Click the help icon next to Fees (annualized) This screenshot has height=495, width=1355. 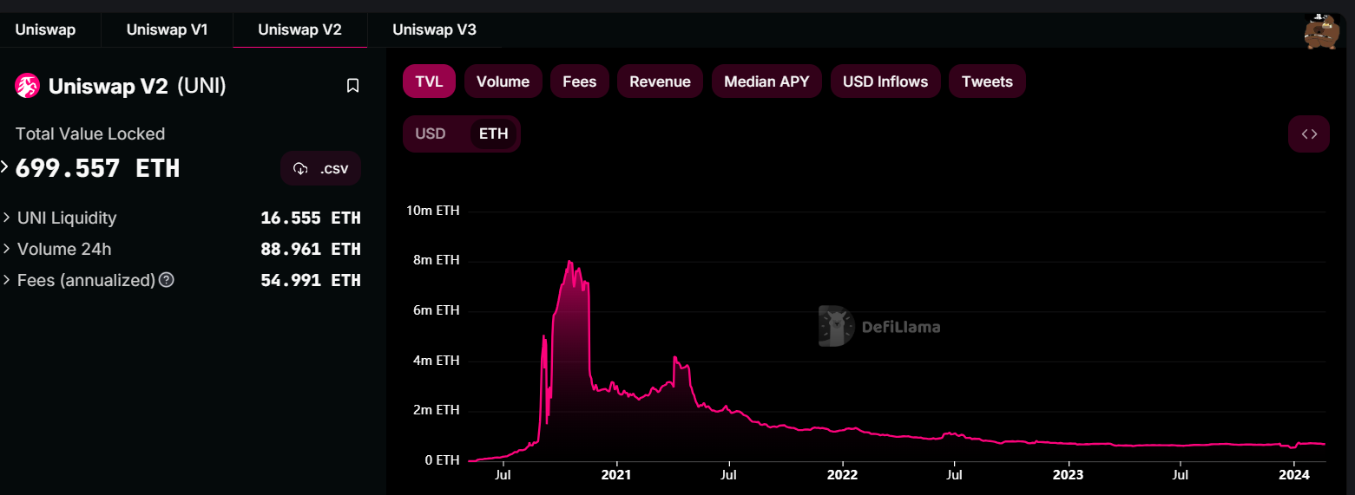[167, 280]
